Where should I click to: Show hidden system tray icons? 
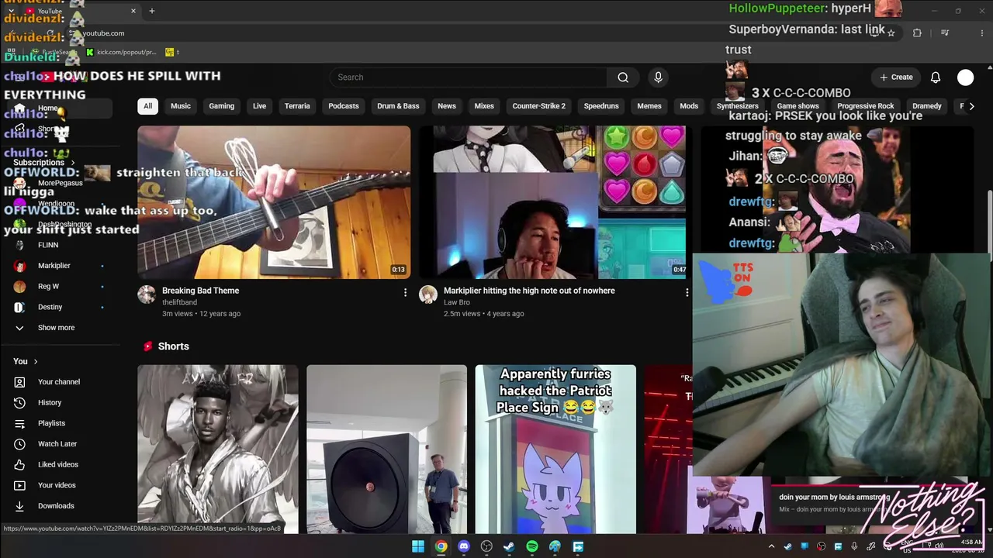point(771,546)
